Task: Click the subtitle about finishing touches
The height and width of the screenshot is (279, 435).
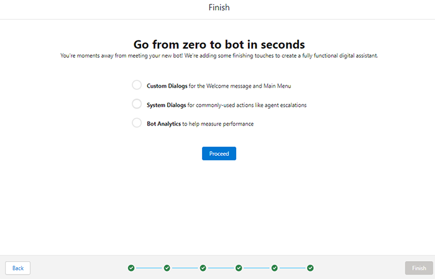Action: [x=219, y=56]
